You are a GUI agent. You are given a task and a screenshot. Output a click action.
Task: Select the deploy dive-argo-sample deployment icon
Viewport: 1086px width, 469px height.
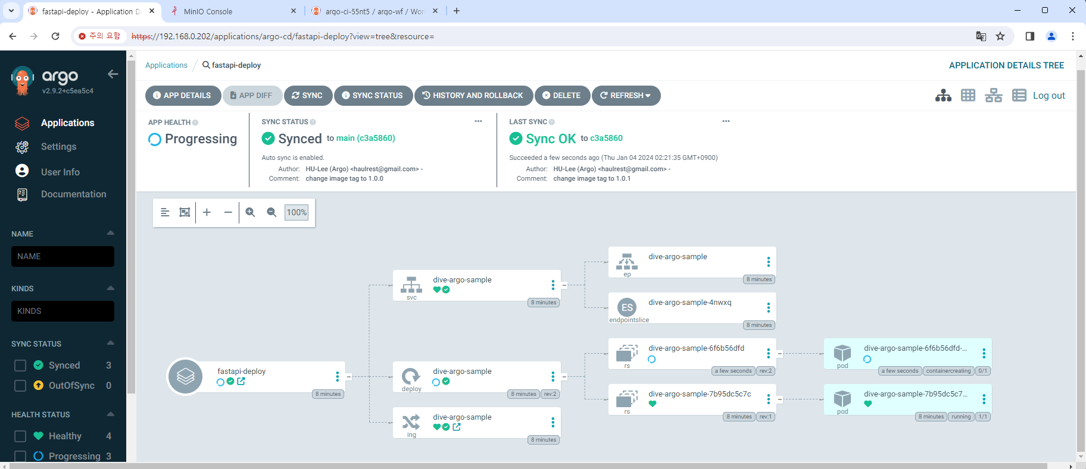(411, 376)
